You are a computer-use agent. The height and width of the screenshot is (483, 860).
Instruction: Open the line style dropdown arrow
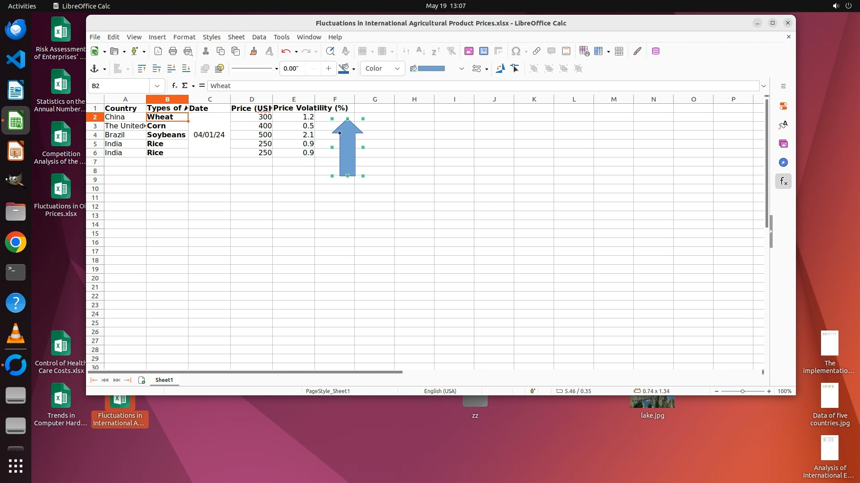276,69
